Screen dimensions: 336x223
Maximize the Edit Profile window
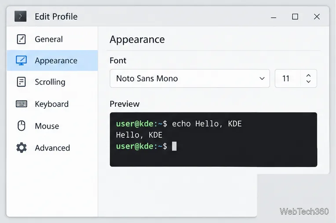click(x=295, y=17)
